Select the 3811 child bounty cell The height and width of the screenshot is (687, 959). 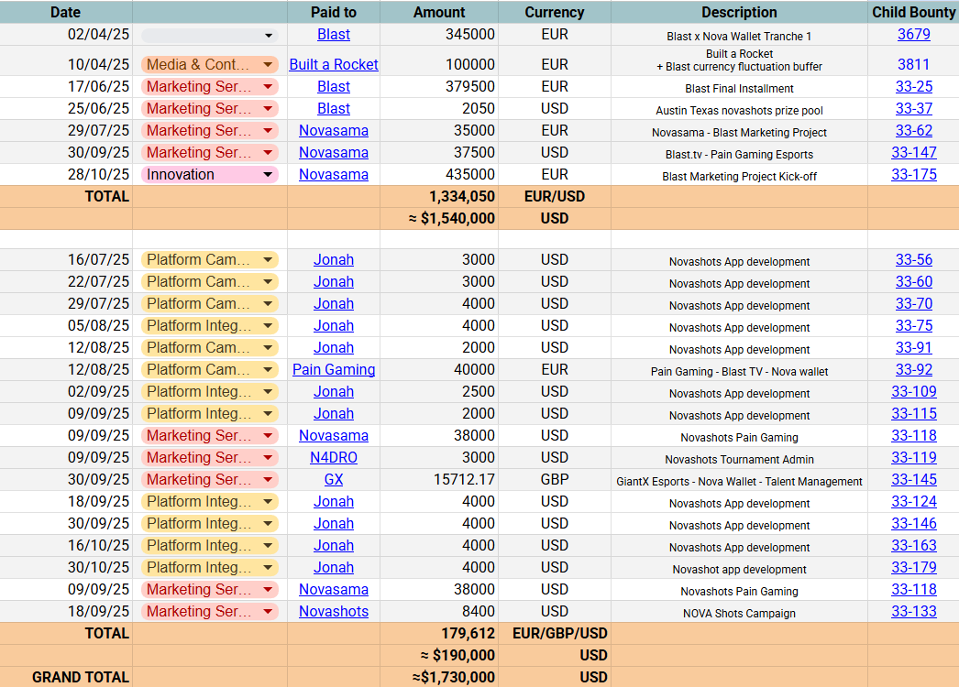pyautogui.click(x=914, y=60)
